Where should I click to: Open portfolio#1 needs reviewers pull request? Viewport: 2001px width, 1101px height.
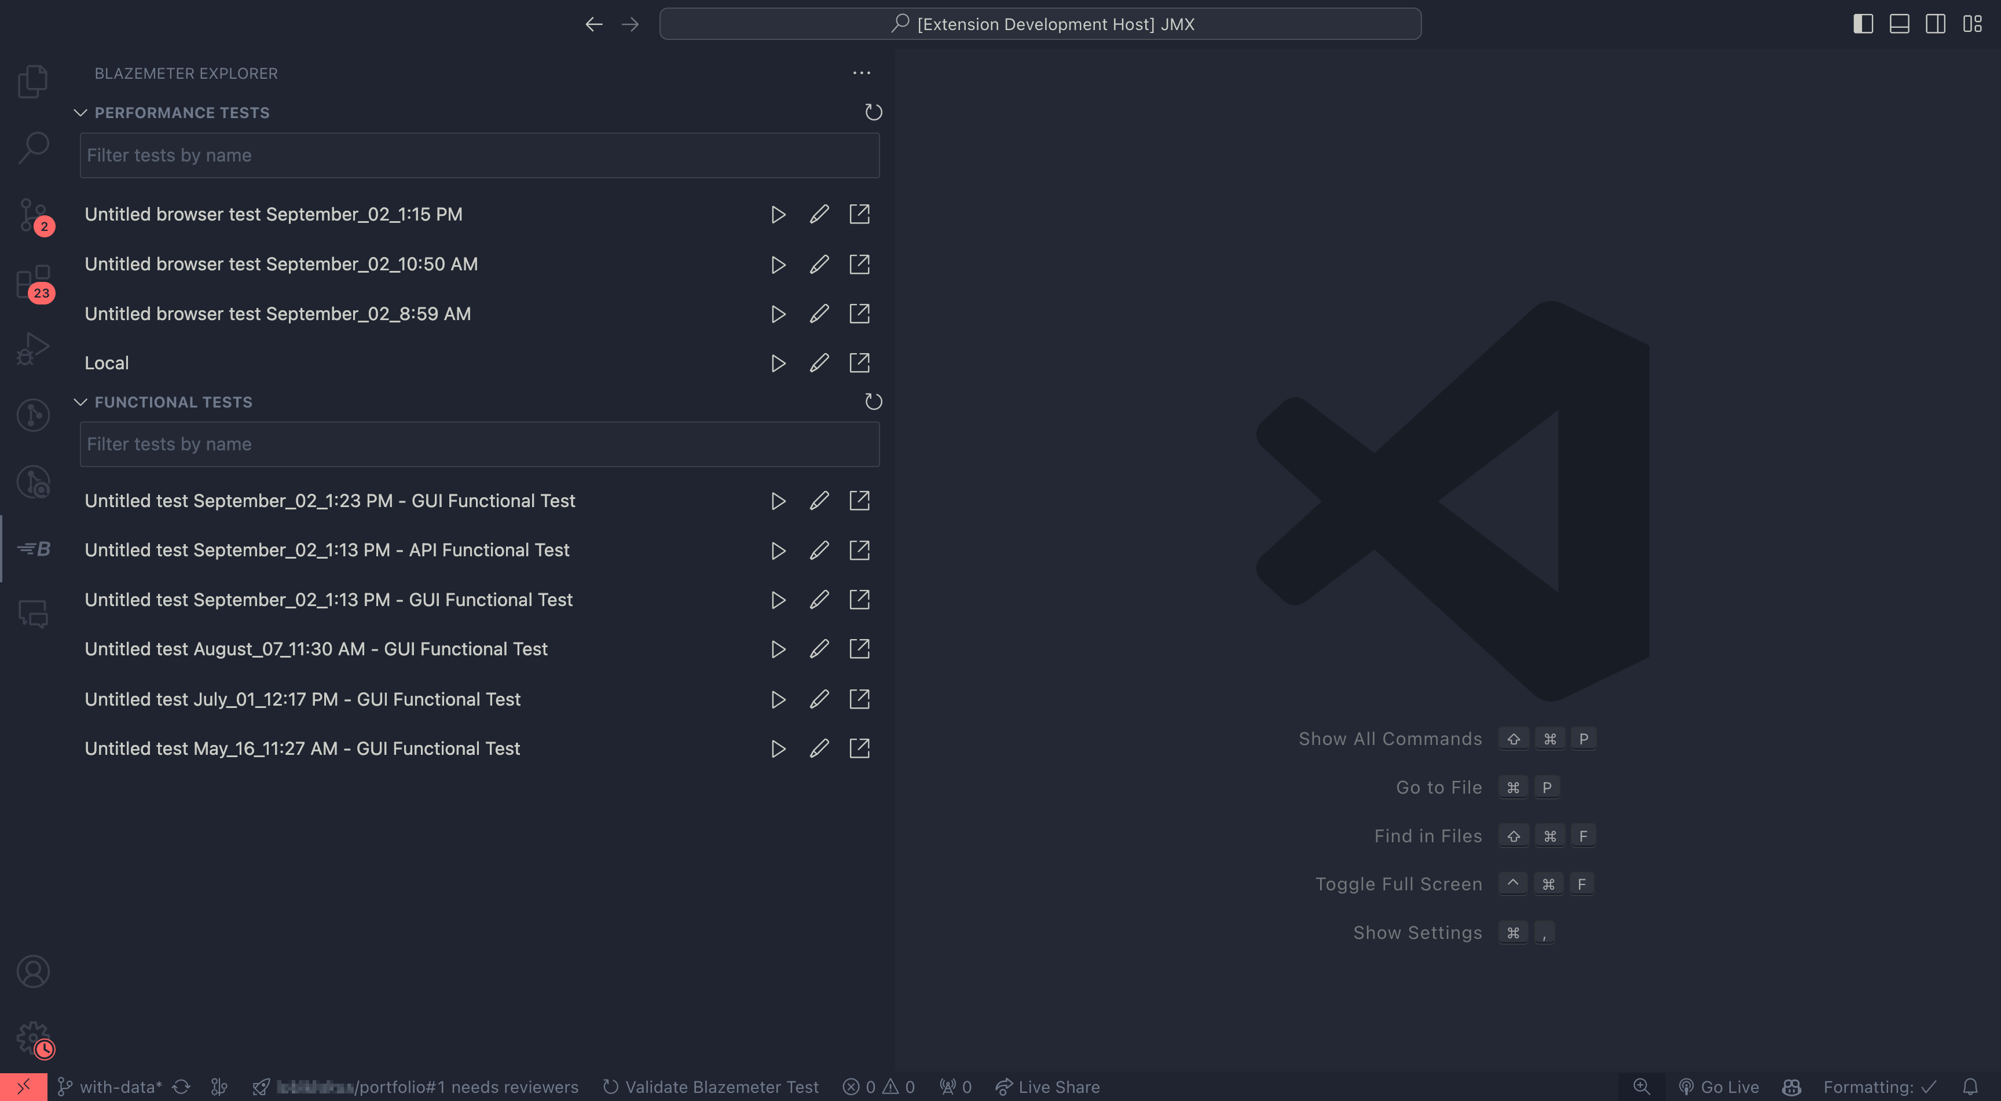click(x=416, y=1087)
